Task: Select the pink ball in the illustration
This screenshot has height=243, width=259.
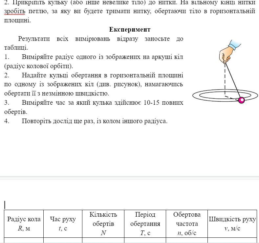Action: pyautogui.click(x=242, y=100)
